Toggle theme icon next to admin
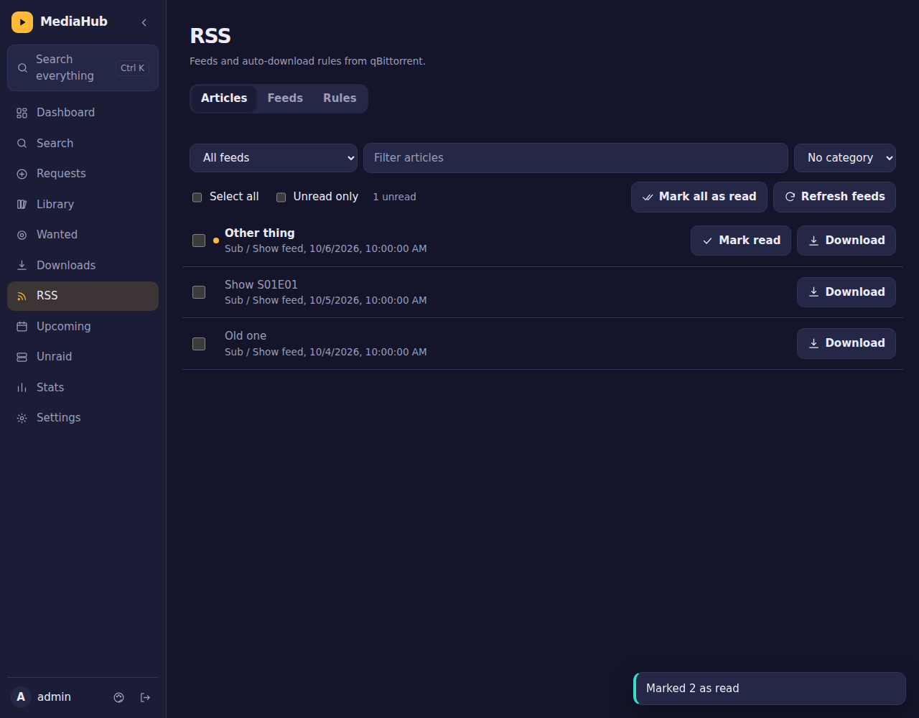The height and width of the screenshot is (718, 919). click(x=119, y=697)
